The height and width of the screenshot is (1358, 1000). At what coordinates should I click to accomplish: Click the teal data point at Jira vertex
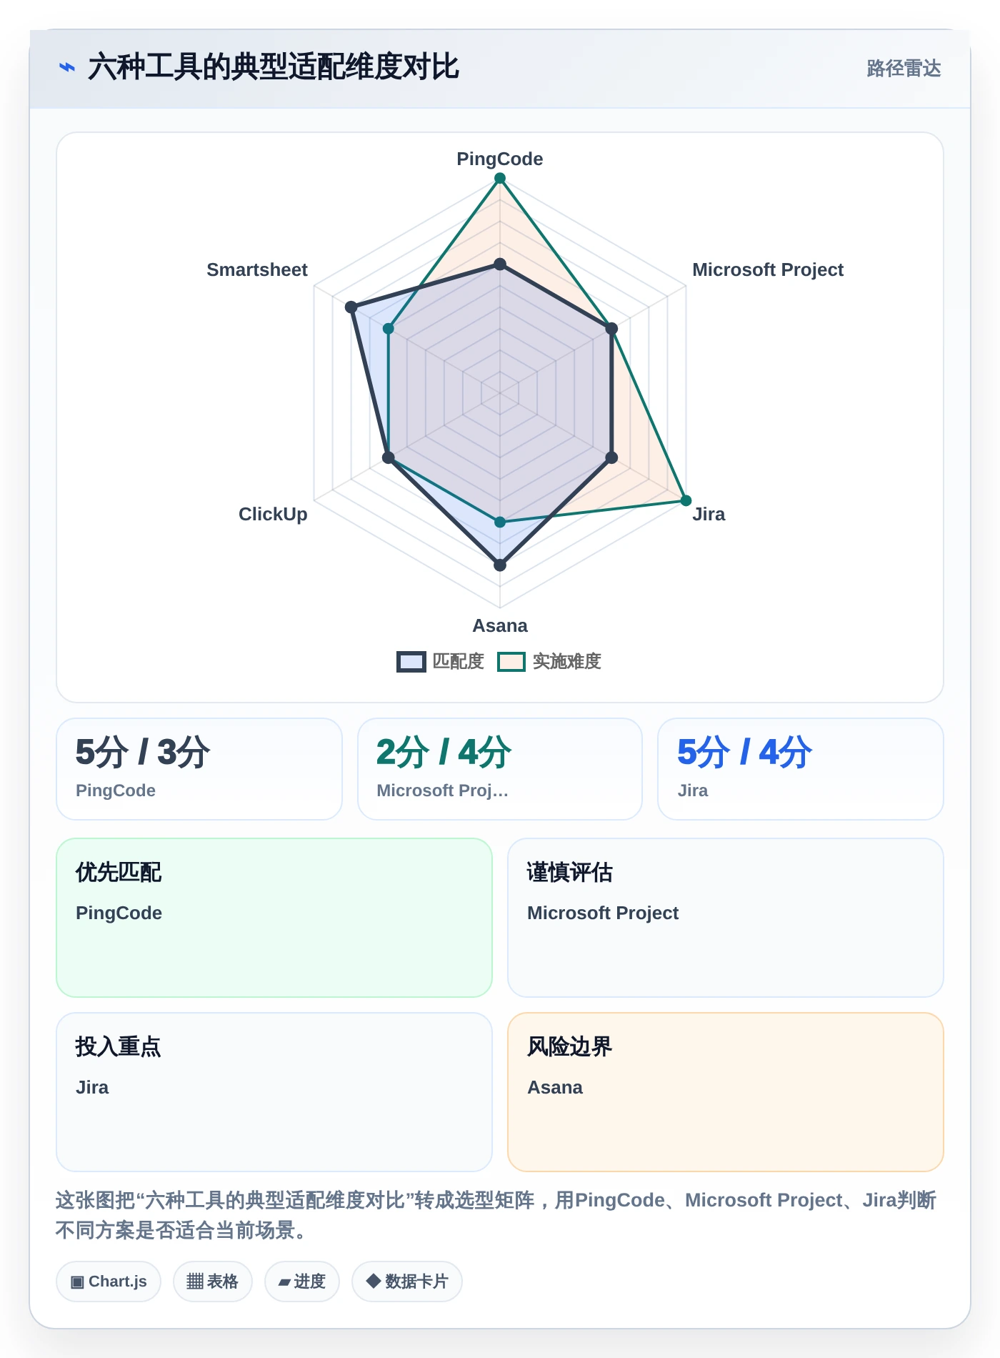click(686, 500)
